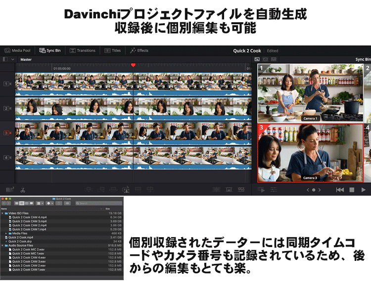Click the Finder Search field

pyautogui.click(x=99, y=203)
